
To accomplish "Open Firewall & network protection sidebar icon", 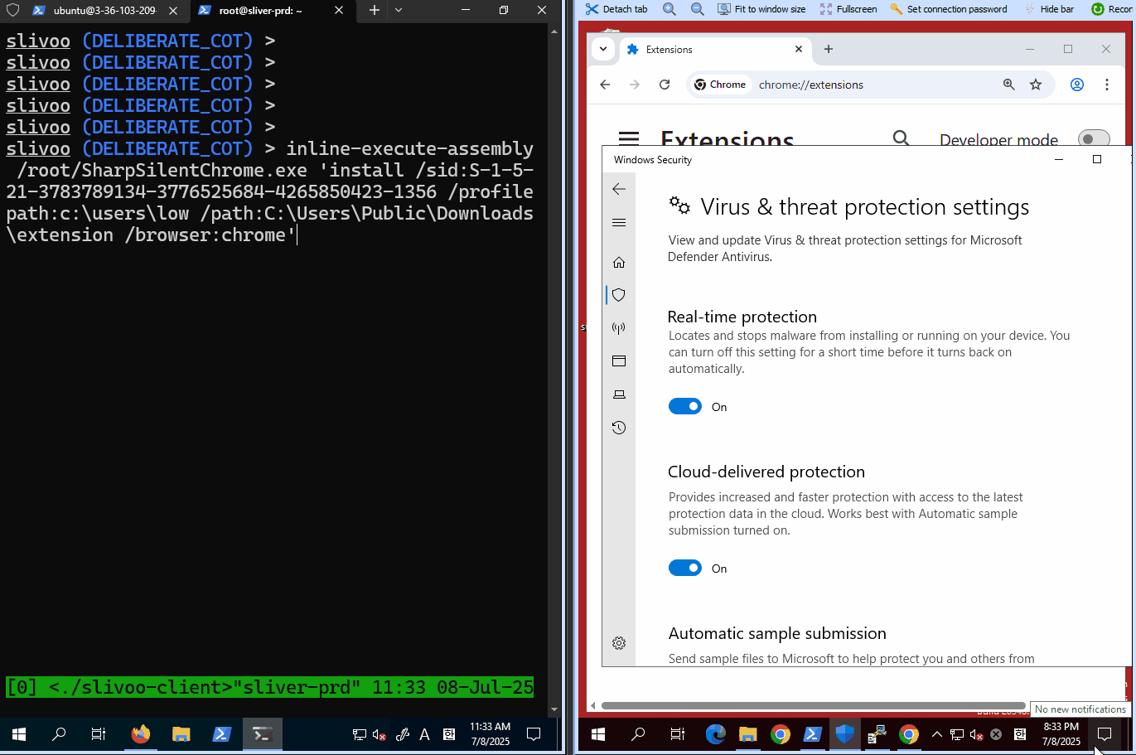I will pyautogui.click(x=619, y=328).
